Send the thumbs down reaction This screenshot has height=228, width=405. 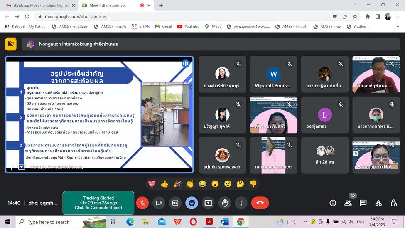253,184
